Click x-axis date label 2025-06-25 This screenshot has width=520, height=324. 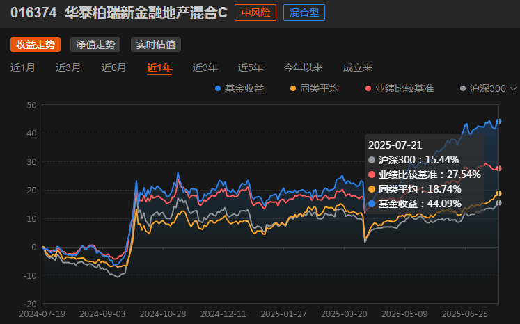465,314
